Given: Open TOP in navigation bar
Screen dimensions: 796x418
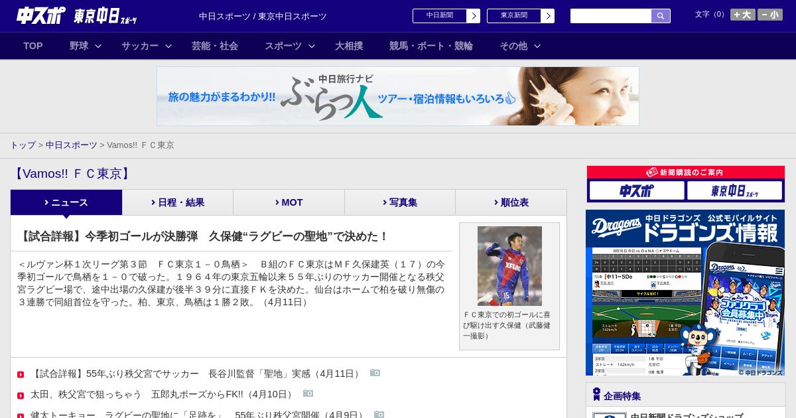Looking at the screenshot, I should pos(33,46).
